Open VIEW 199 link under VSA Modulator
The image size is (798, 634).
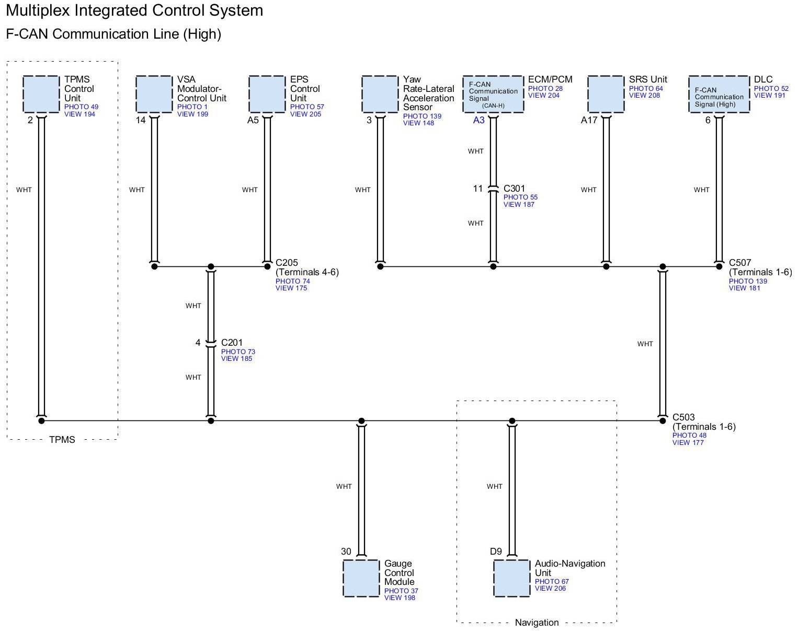(x=192, y=114)
